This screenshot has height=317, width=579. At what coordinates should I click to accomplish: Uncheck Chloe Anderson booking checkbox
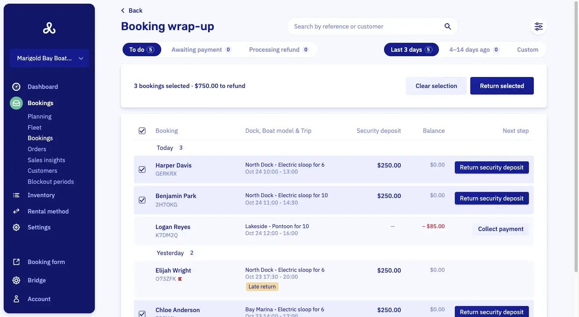click(142, 314)
